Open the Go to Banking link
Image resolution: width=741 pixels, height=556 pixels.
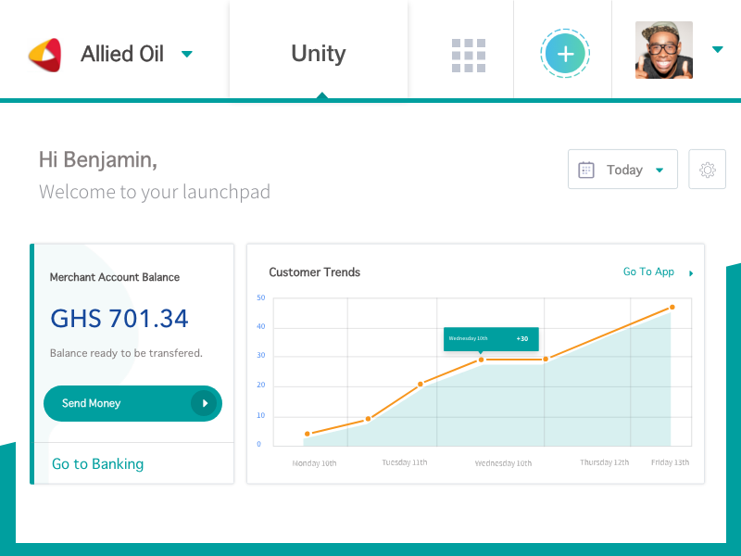click(x=98, y=464)
